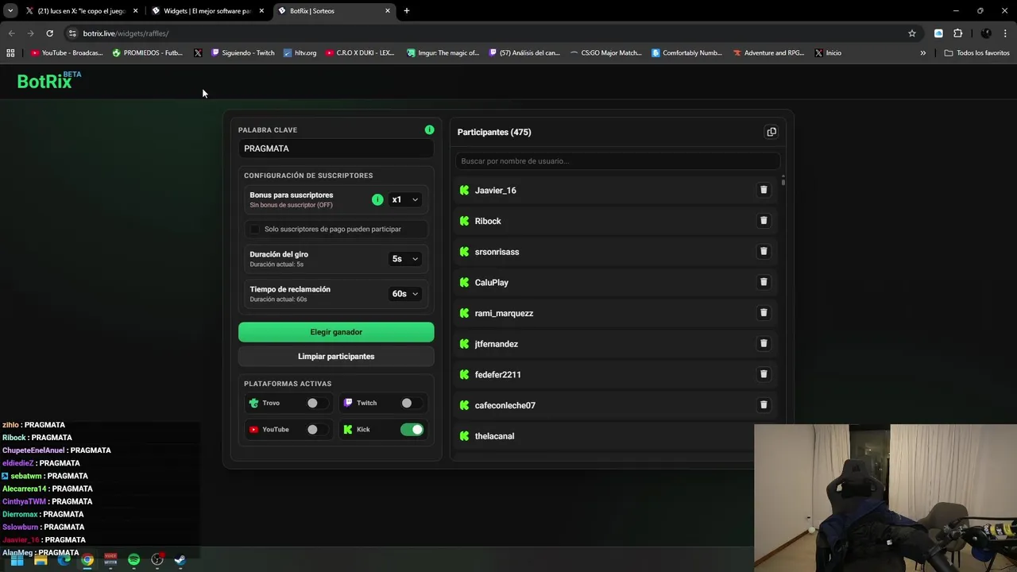Open Steam from the taskbar

(180, 560)
